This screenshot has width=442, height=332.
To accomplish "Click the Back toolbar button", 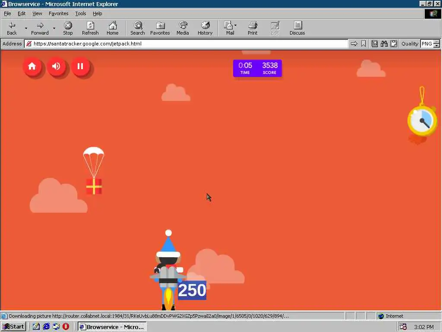I will 12,28.
